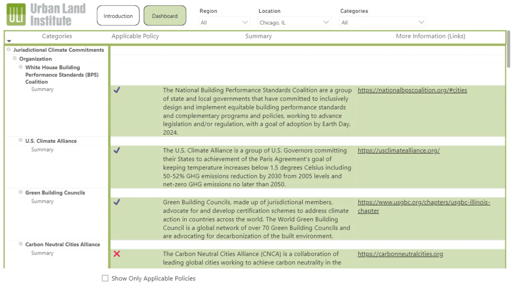515x284 pixels.
Task: Click the checkmark icon for Green Building Councils
Action: click(x=117, y=202)
